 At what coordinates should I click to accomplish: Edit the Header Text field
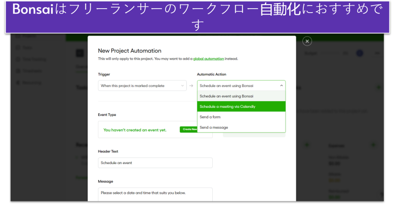click(155, 162)
